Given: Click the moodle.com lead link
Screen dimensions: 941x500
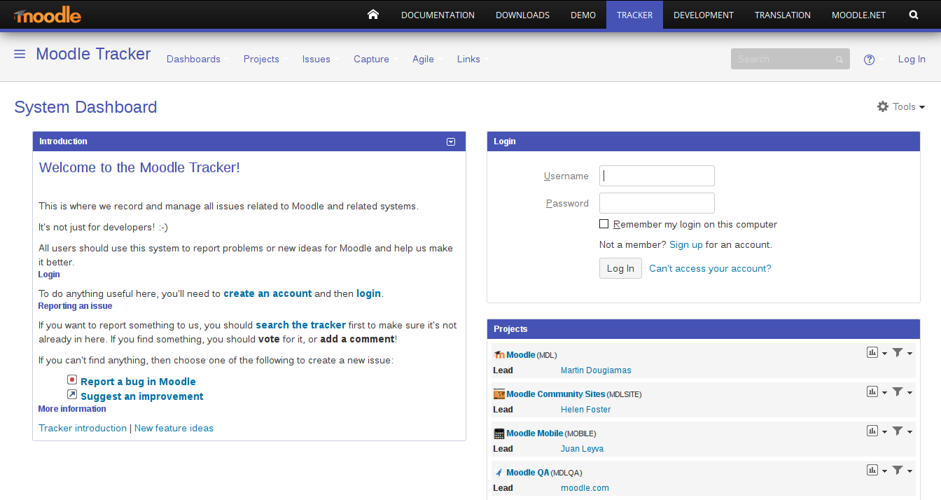Looking at the screenshot, I should (x=585, y=488).
